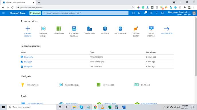Click the Last Viewed column header

point(151,52)
